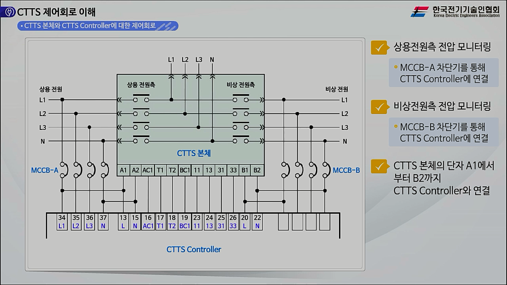The width and height of the screenshot is (507, 285).
Task: Click the MCCB-A 차단기를 통해 info box
Action: [x=443, y=73]
